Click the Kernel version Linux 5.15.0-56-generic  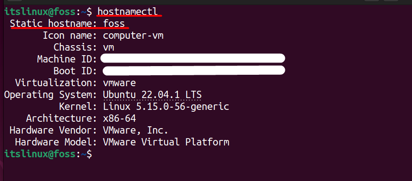(166, 107)
